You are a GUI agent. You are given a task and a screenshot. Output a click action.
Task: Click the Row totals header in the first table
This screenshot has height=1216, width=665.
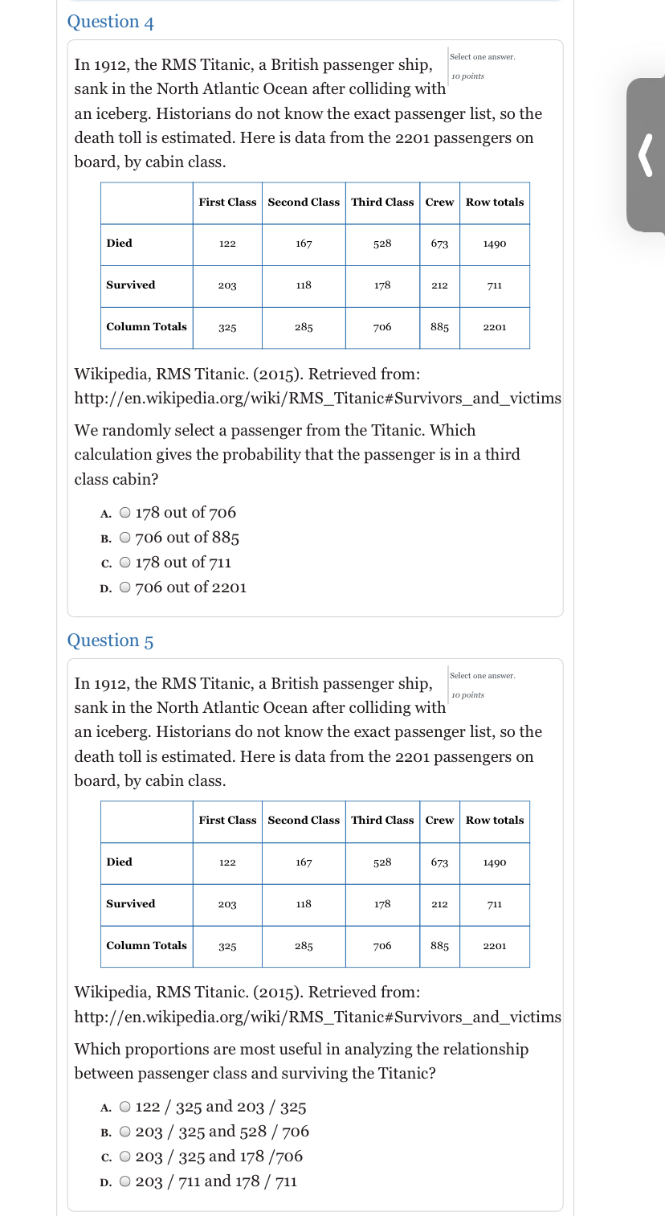(495, 203)
